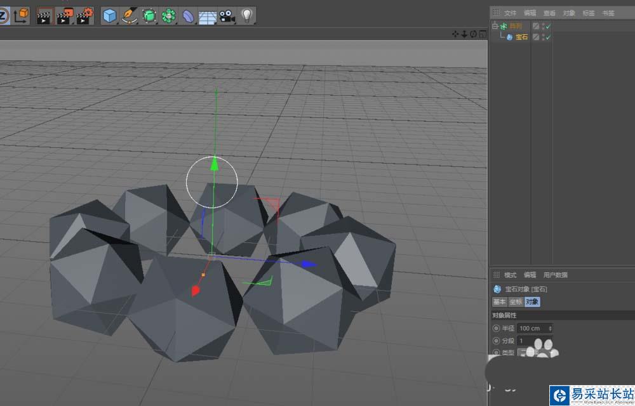
Task: Disable the 阵列 object via its green checkmark
Action: (548, 26)
